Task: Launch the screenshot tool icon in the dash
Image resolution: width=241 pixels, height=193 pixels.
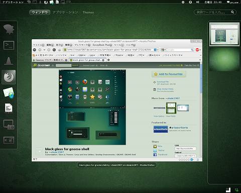Action: (x=9, y=125)
